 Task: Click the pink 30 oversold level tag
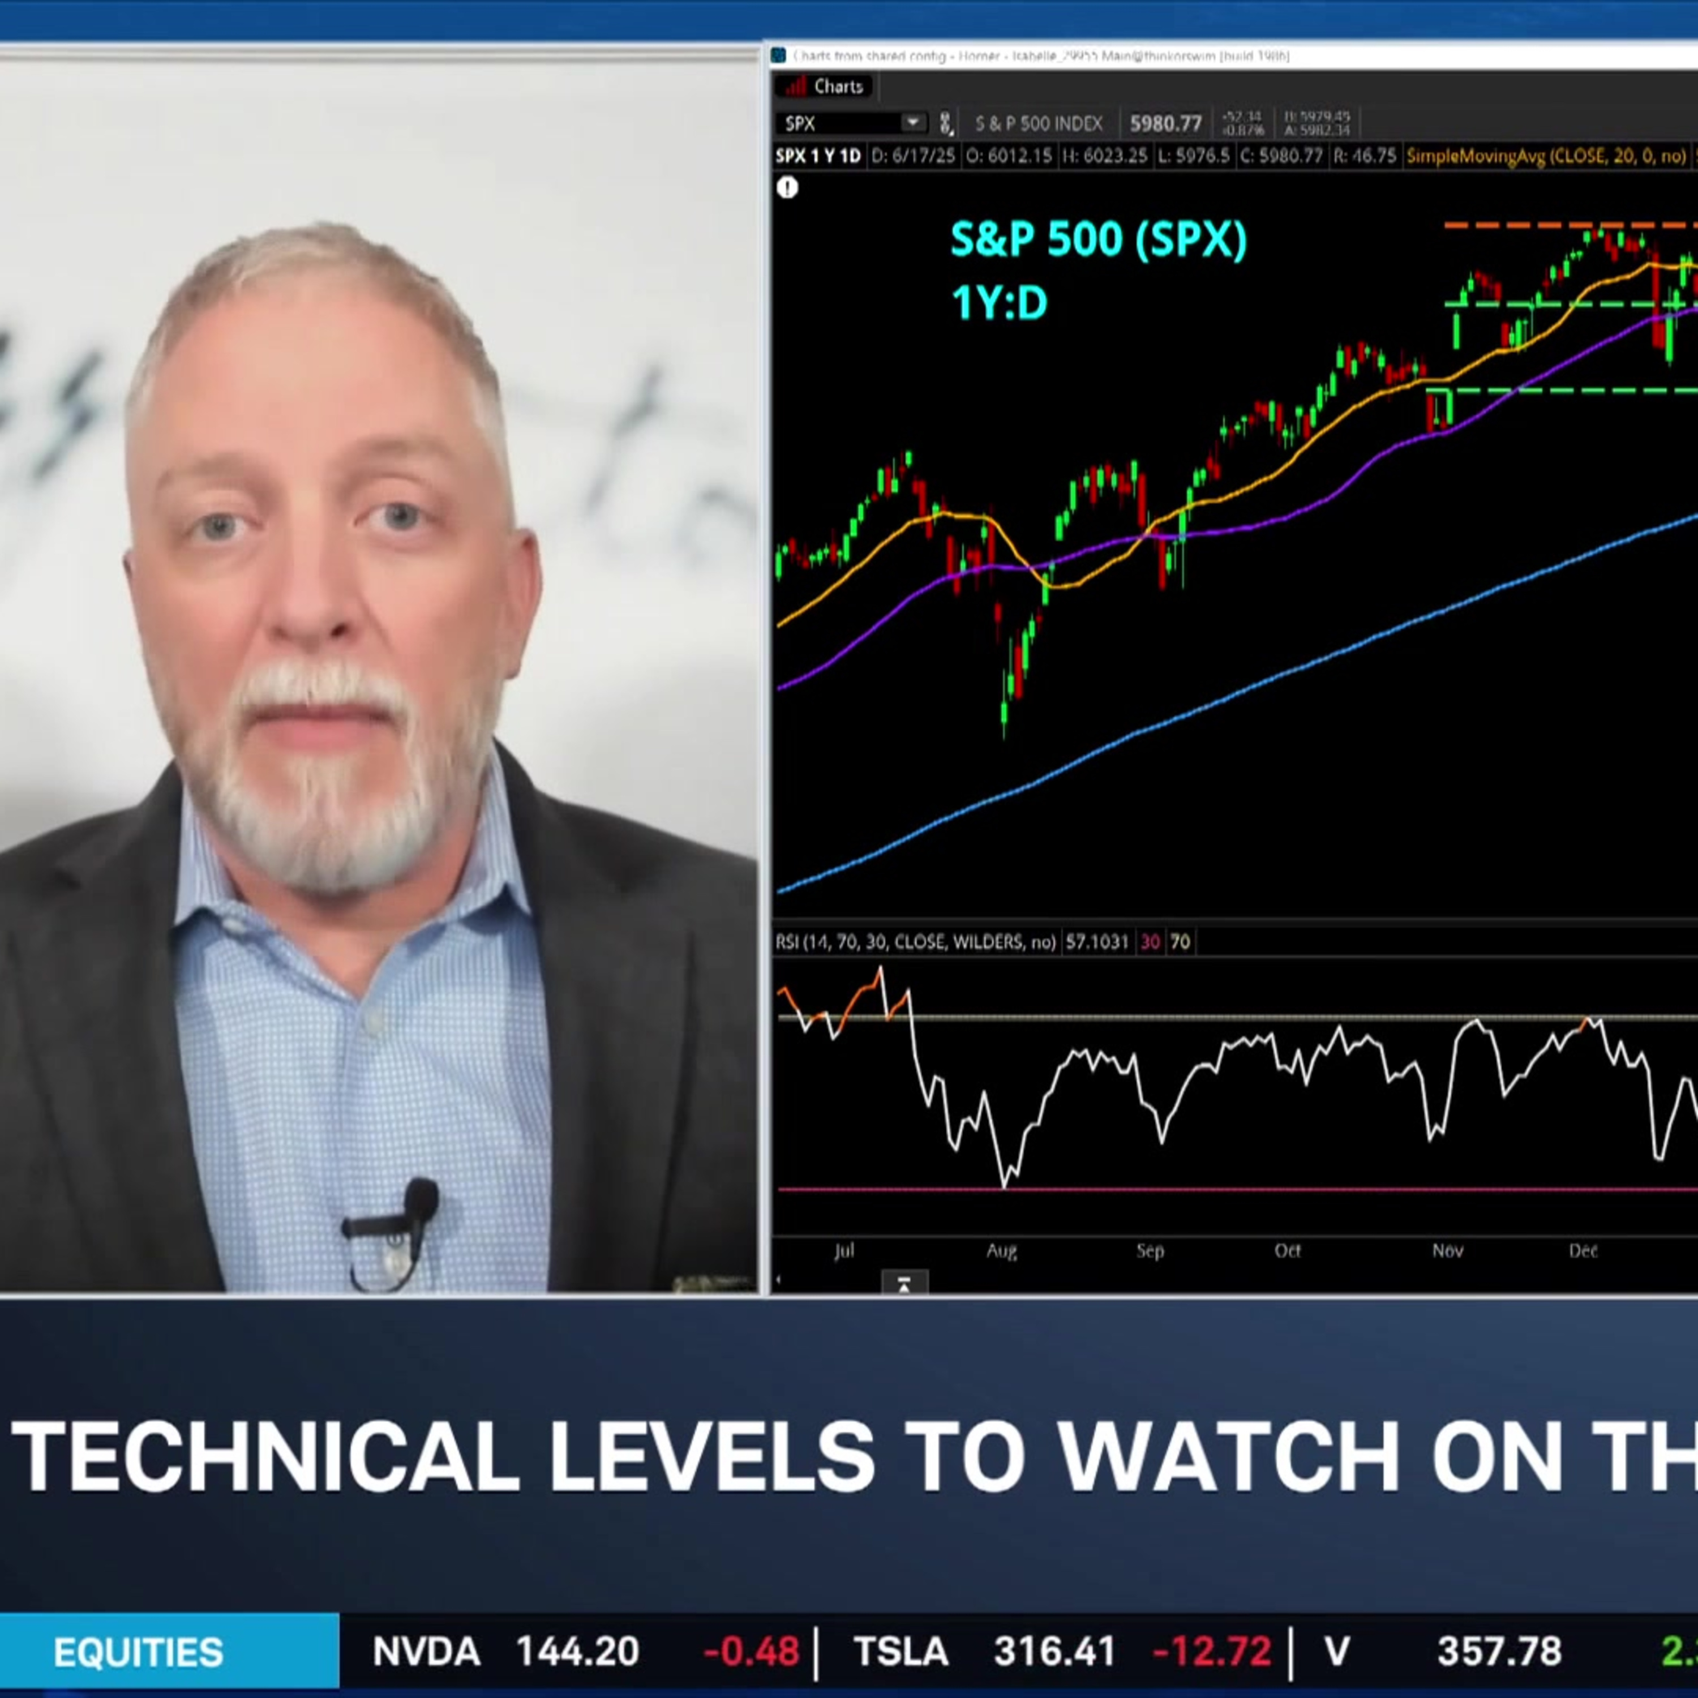point(1150,942)
